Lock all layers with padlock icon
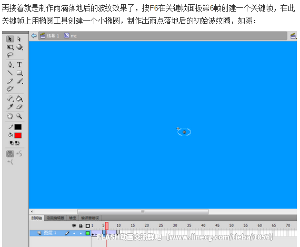The height and width of the screenshot is (247, 300). (x=81, y=225)
